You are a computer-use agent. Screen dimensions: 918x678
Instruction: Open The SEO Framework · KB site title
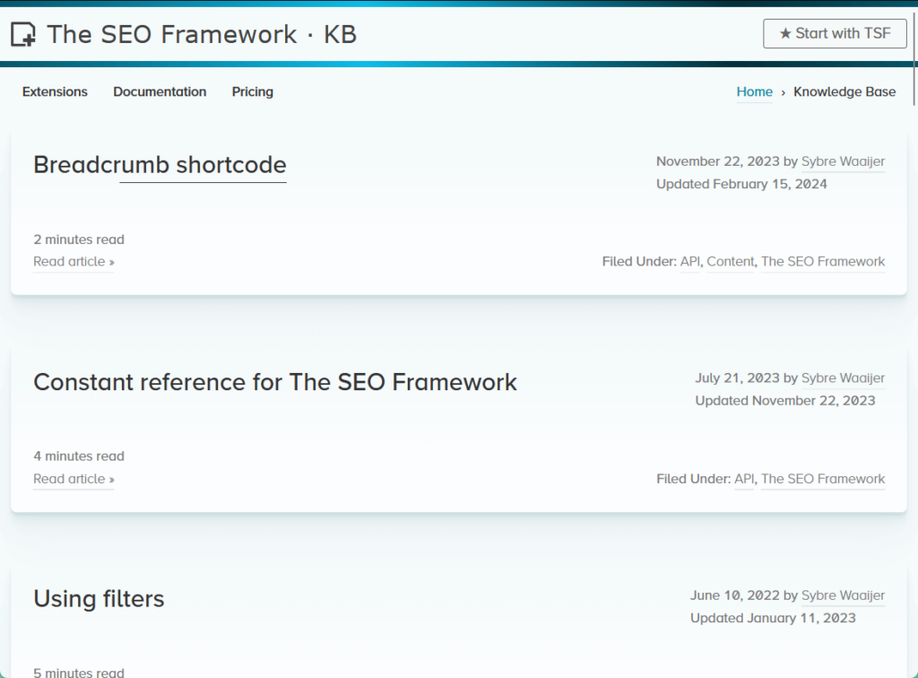pos(202,34)
